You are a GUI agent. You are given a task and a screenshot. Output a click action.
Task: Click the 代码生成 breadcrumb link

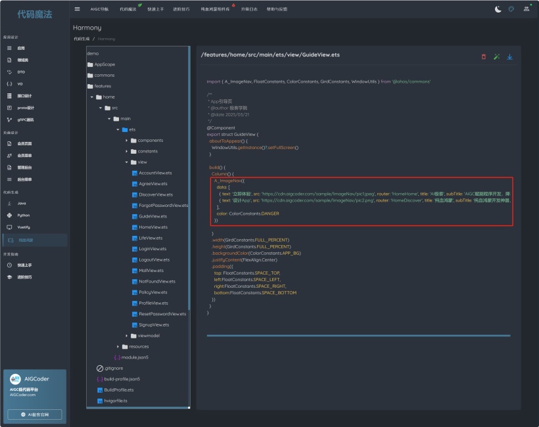pos(80,39)
